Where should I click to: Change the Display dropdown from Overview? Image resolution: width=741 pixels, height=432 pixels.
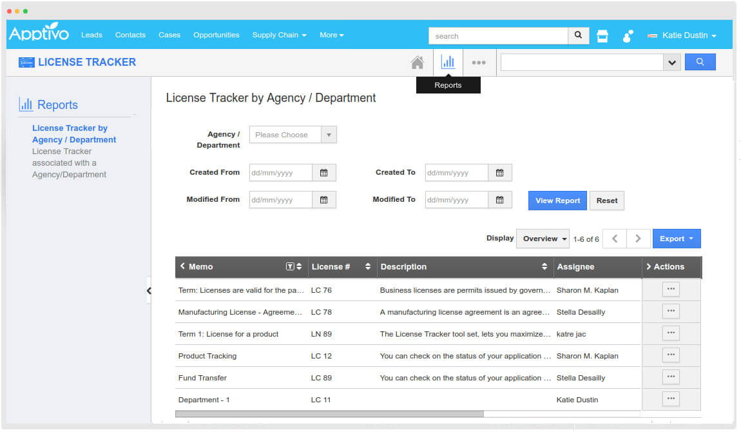pyautogui.click(x=543, y=239)
